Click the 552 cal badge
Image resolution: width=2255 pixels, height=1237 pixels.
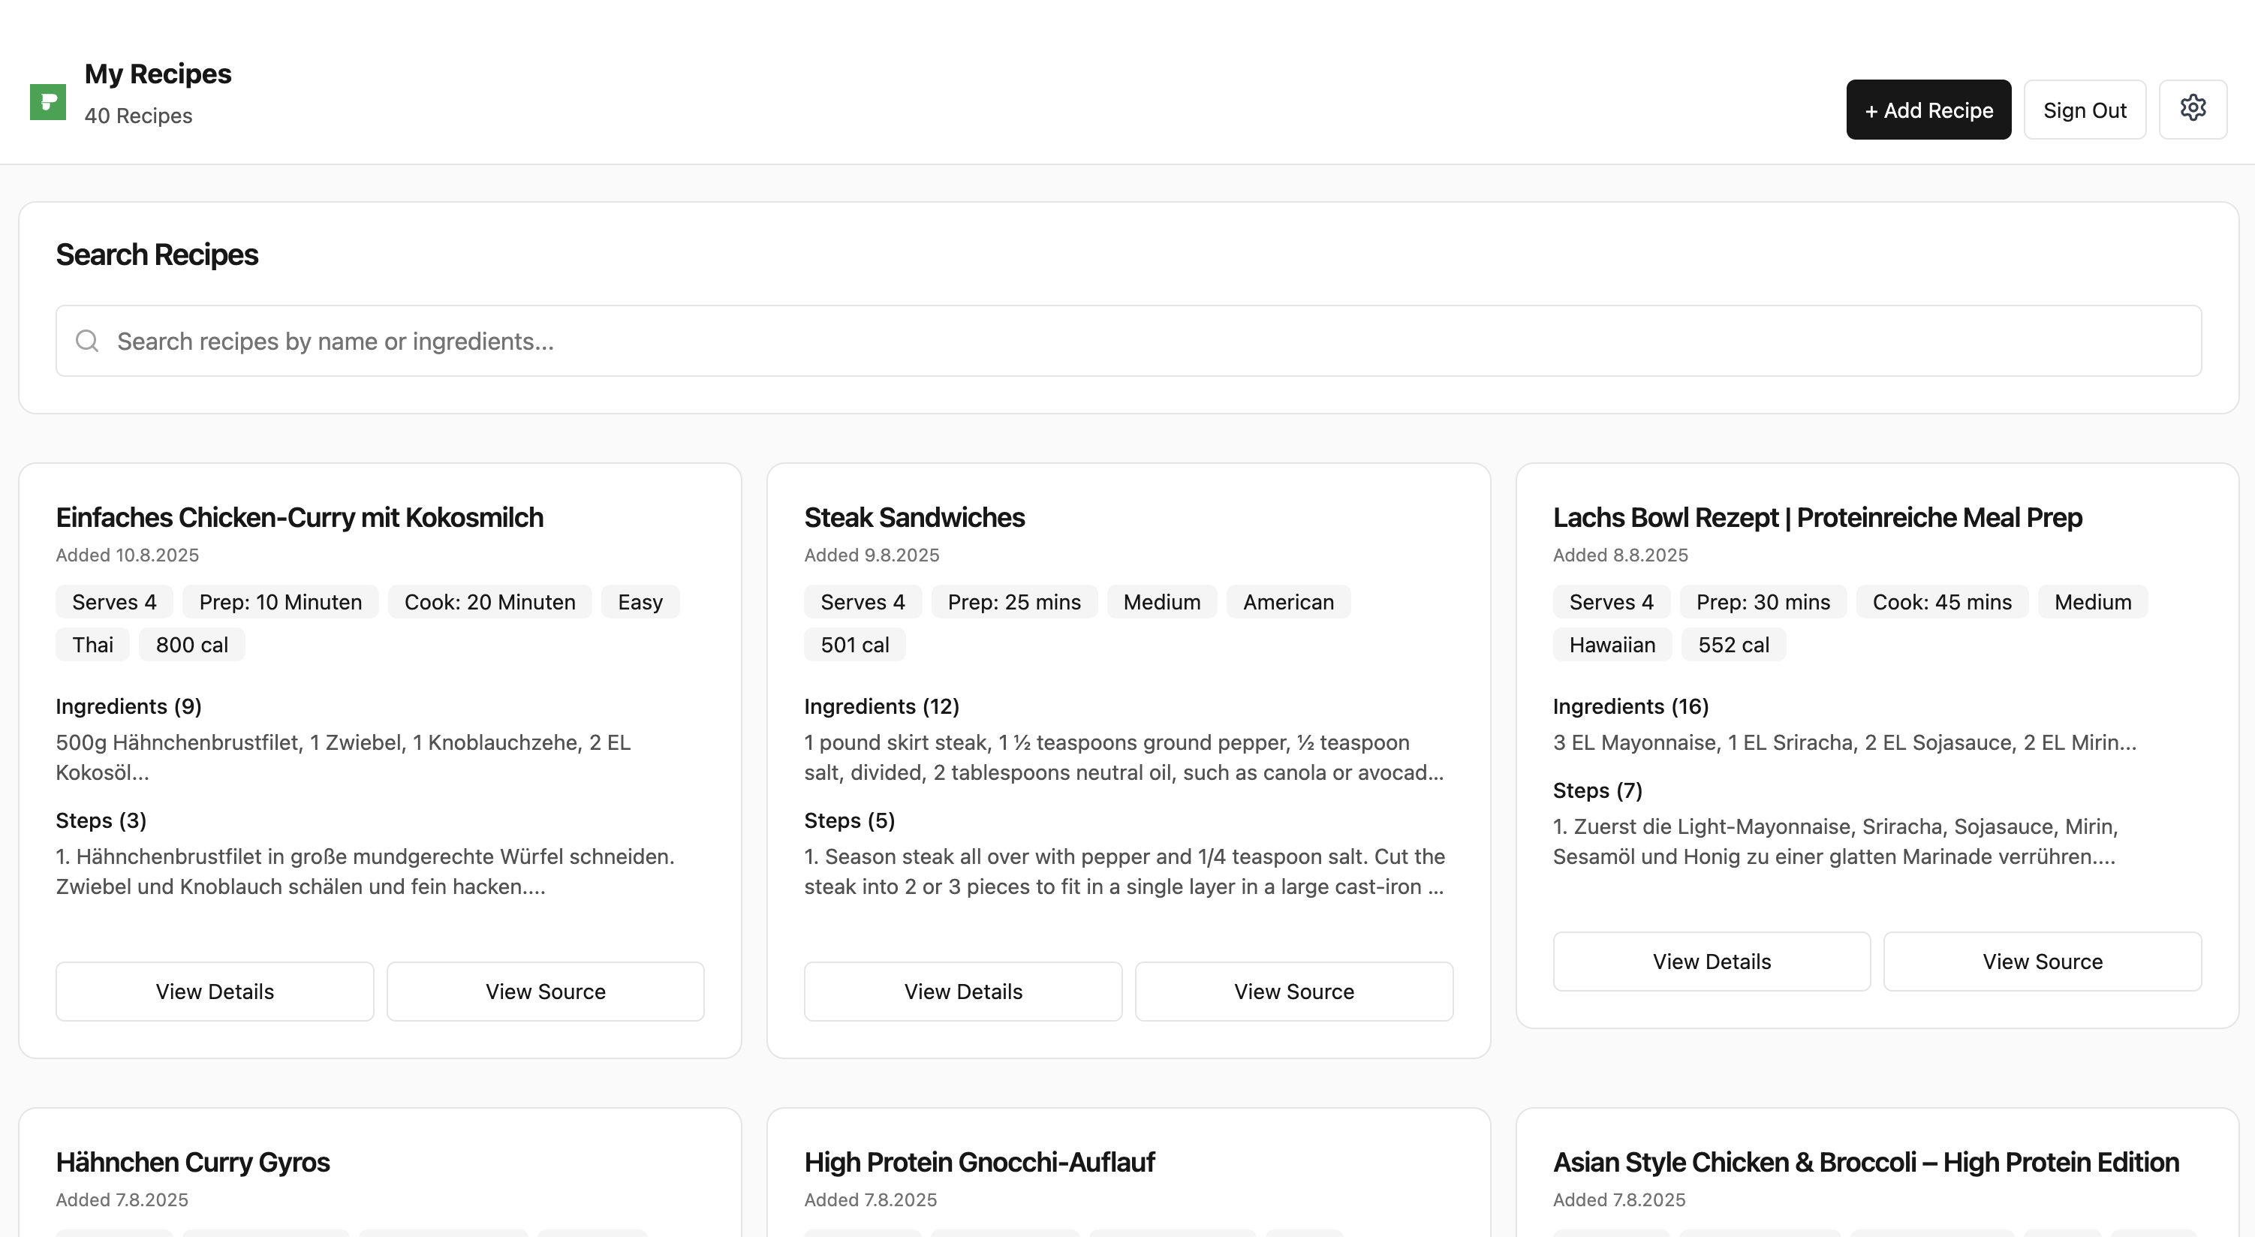click(1733, 646)
